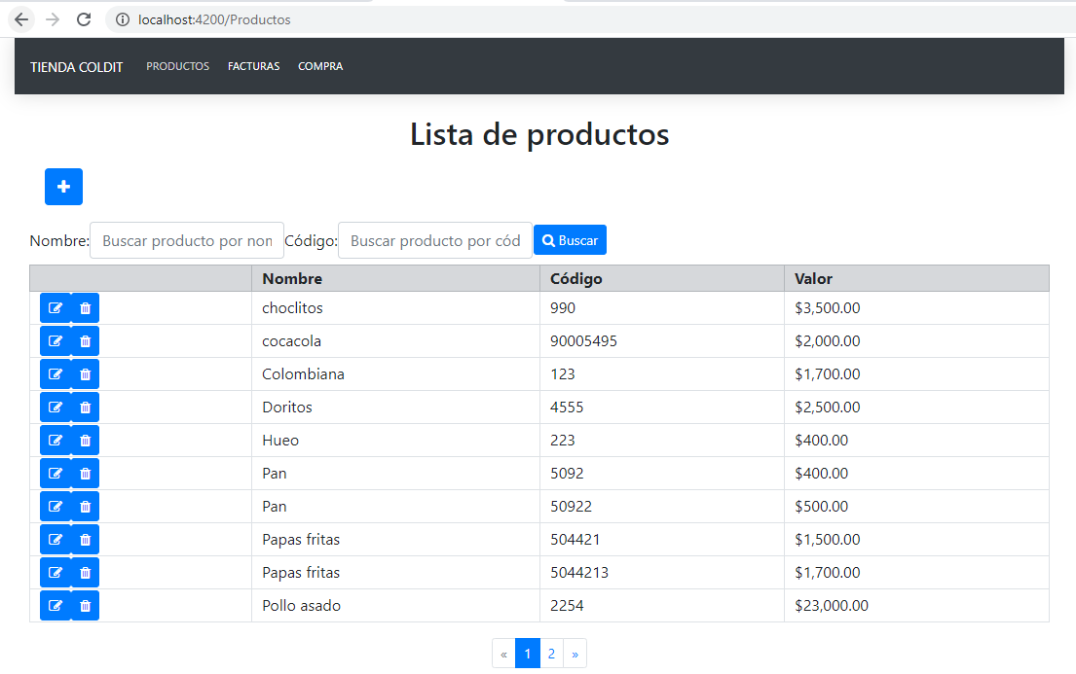Click the edit icon for choclitos
The image size is (1076, 674).
coord(56,308)
